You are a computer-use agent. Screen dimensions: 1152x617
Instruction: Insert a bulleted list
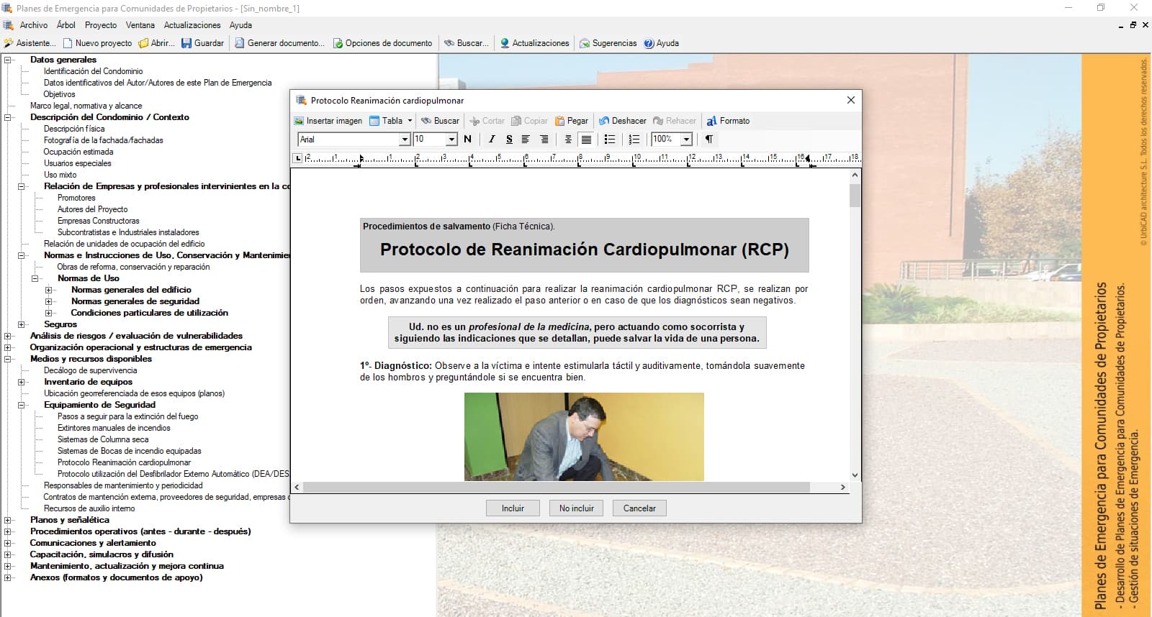tap(610, 139)
